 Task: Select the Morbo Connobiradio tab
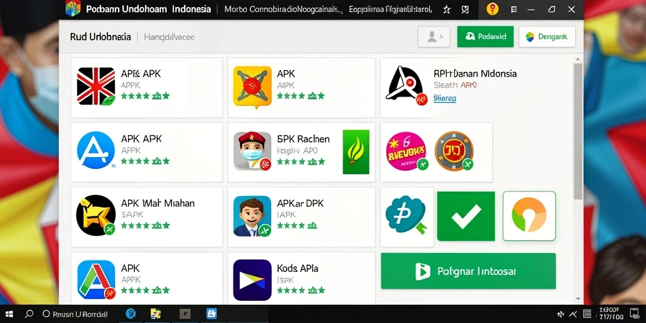[x=283, y=9]
